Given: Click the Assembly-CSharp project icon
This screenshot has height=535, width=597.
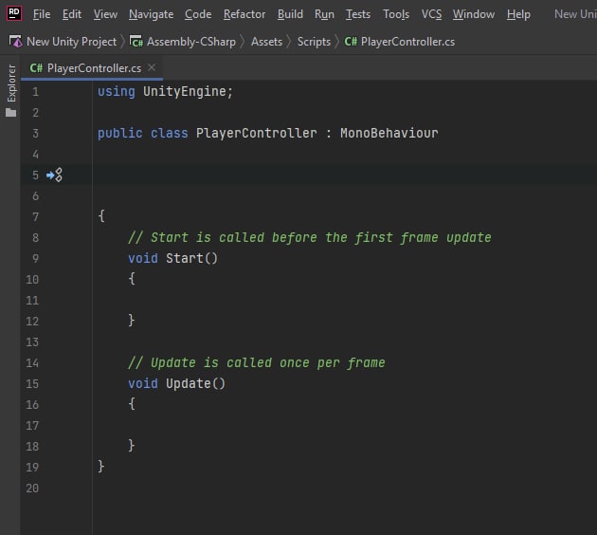Looking at the screenshot, I should click(x=136, y=41).
